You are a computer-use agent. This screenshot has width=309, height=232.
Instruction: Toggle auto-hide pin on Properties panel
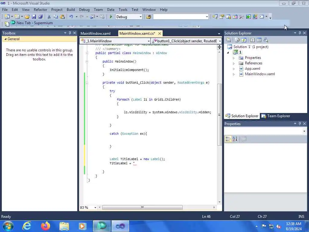300,124
